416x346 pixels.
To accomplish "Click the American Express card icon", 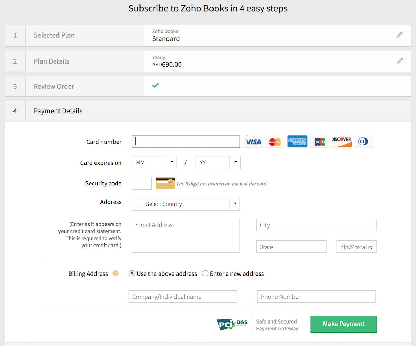I will point(297,142).
